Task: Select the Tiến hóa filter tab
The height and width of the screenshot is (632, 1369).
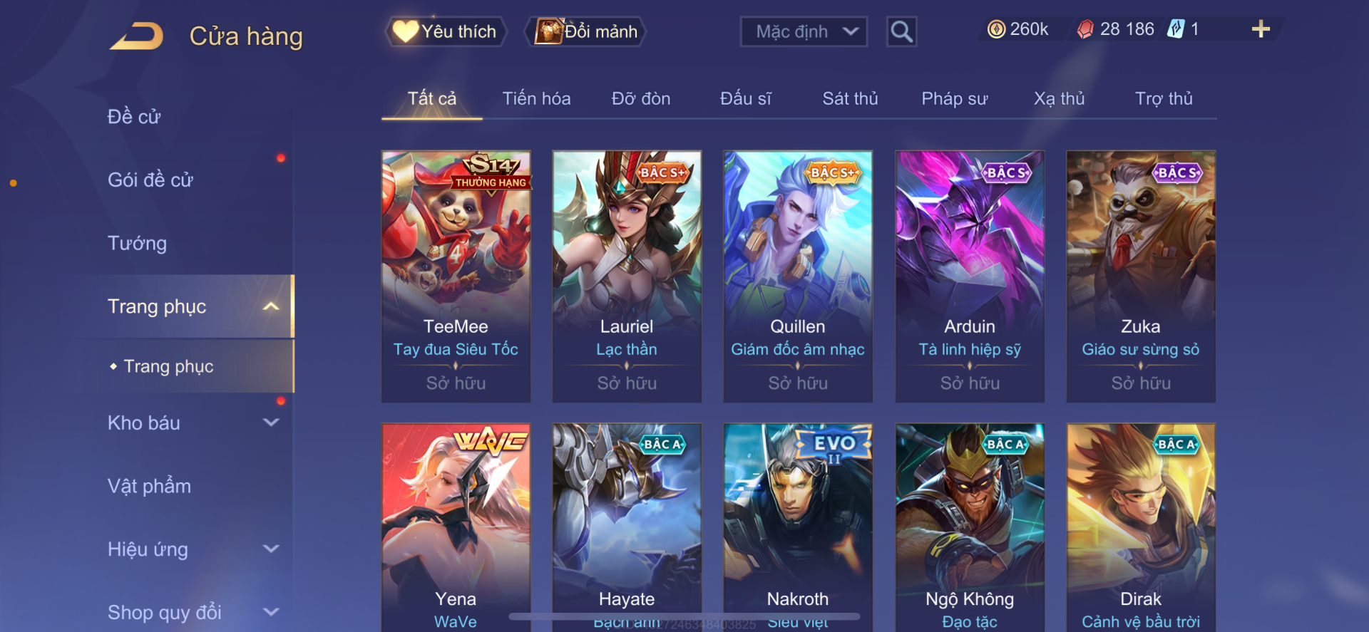Action: (x=536, y=98)
